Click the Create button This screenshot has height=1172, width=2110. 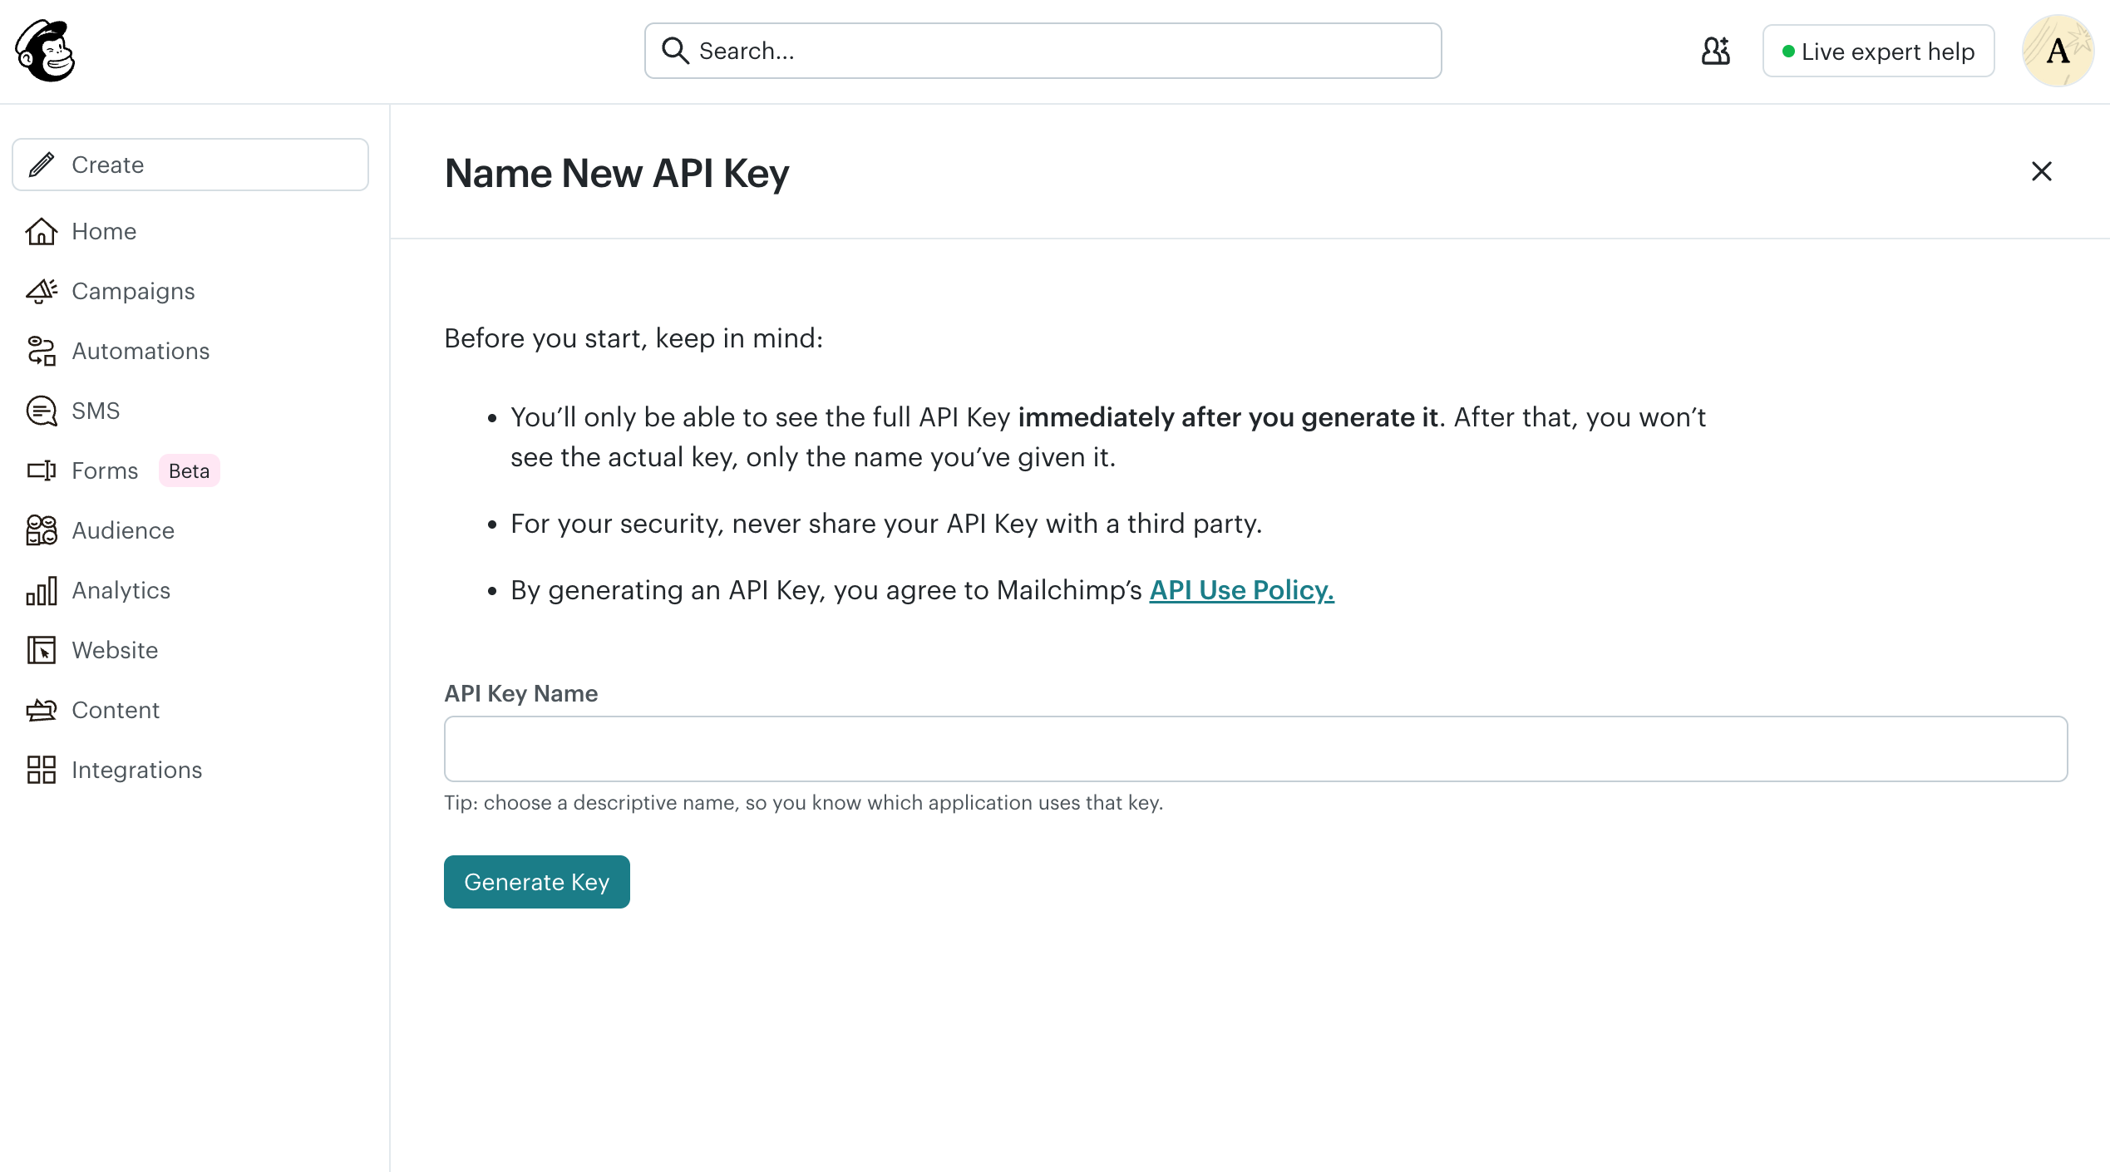(x=190, y=165)
